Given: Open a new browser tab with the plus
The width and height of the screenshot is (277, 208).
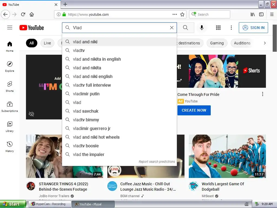Looking at the screenshot, I should [x=65, y=4].
